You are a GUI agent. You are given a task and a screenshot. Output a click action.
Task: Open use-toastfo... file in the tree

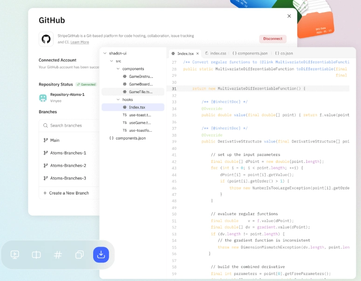click(133, 130)
